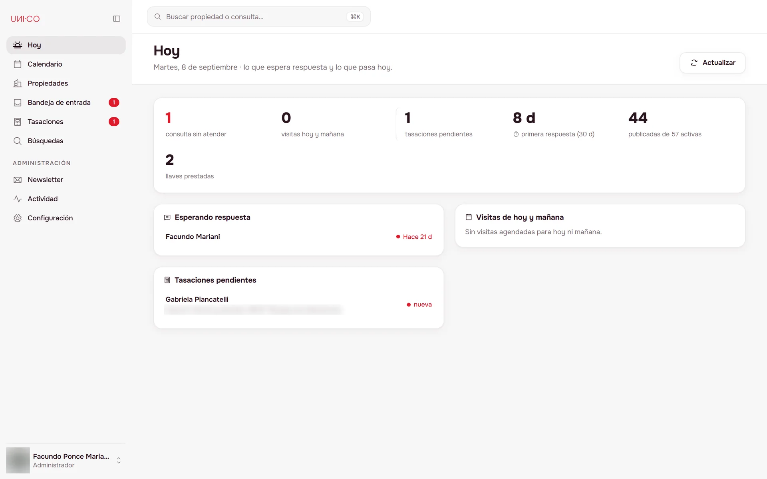Expand the user account menu chevron
767x479 pixels.
tap(119, 460)
